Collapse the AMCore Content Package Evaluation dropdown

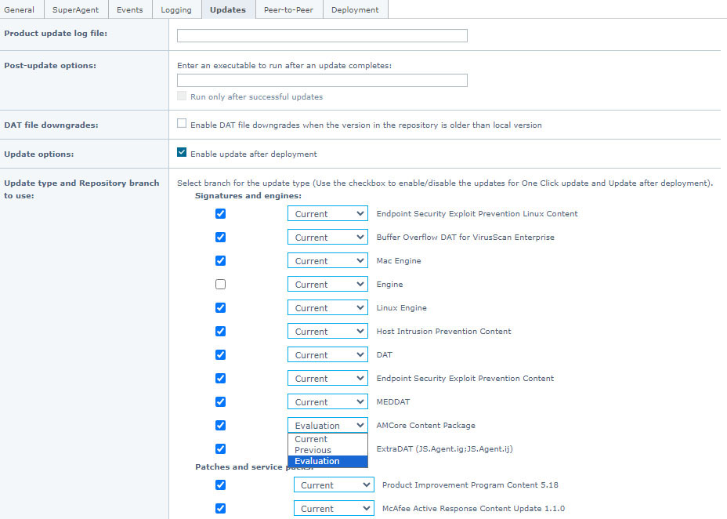[x=327, y=425]
